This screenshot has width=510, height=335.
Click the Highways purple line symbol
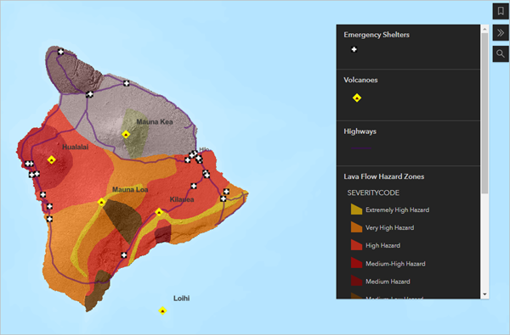tap(361, 148)
